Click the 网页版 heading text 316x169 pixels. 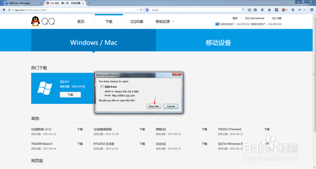click(37, 161)
